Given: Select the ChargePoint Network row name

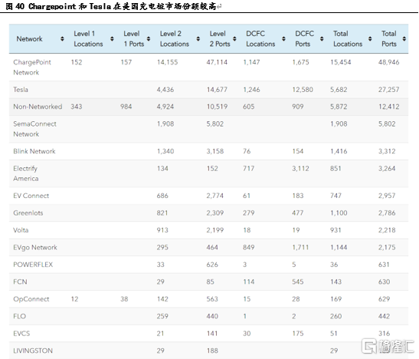Looking at the screenshot, I should [32, 68].
